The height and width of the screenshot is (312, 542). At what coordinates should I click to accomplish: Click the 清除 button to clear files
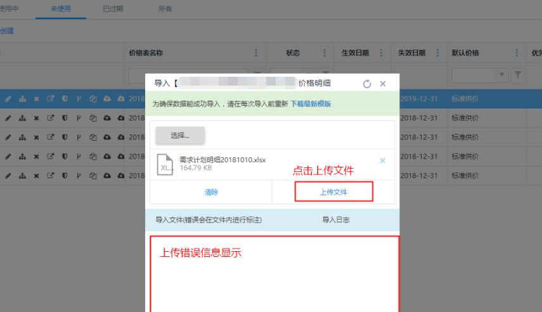pos(211,192)
